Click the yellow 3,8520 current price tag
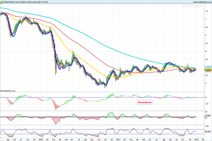The width and height of the screenshot is (212, 141). [208, 70]
